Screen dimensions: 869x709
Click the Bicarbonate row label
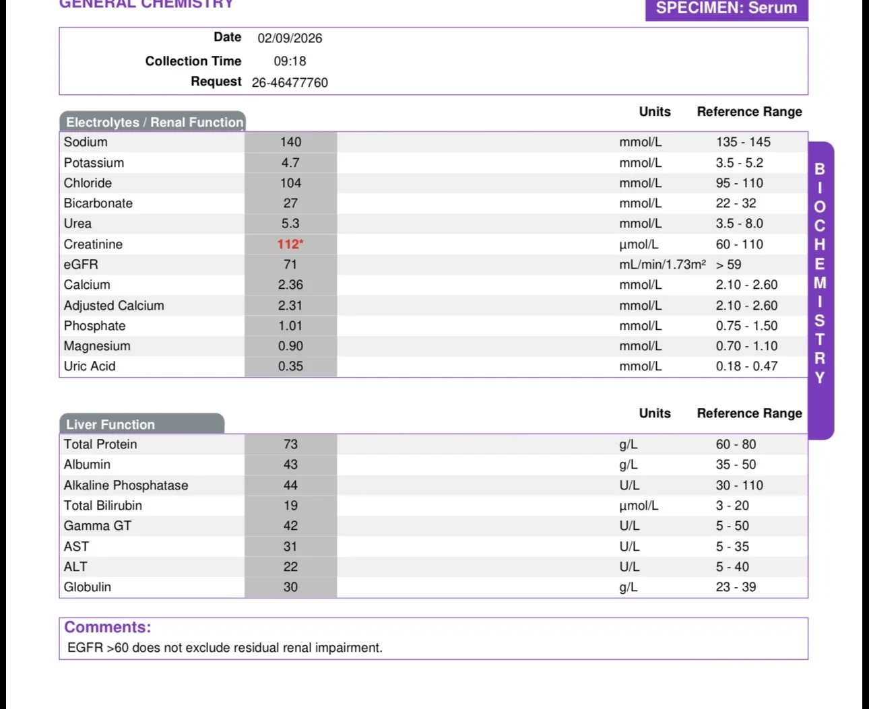tap(98, 203)
